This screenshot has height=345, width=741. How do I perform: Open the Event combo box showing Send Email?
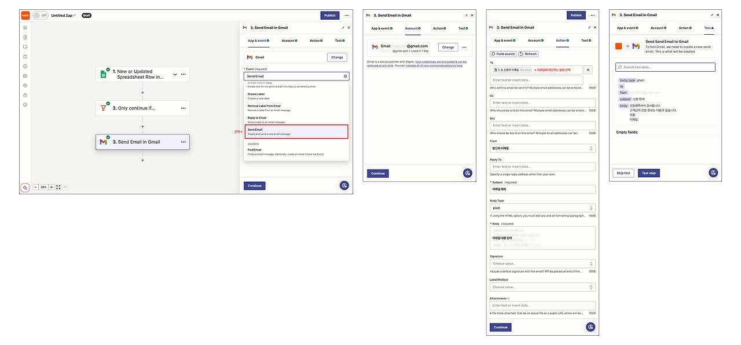pyautogui.click(x=296, y=76)
